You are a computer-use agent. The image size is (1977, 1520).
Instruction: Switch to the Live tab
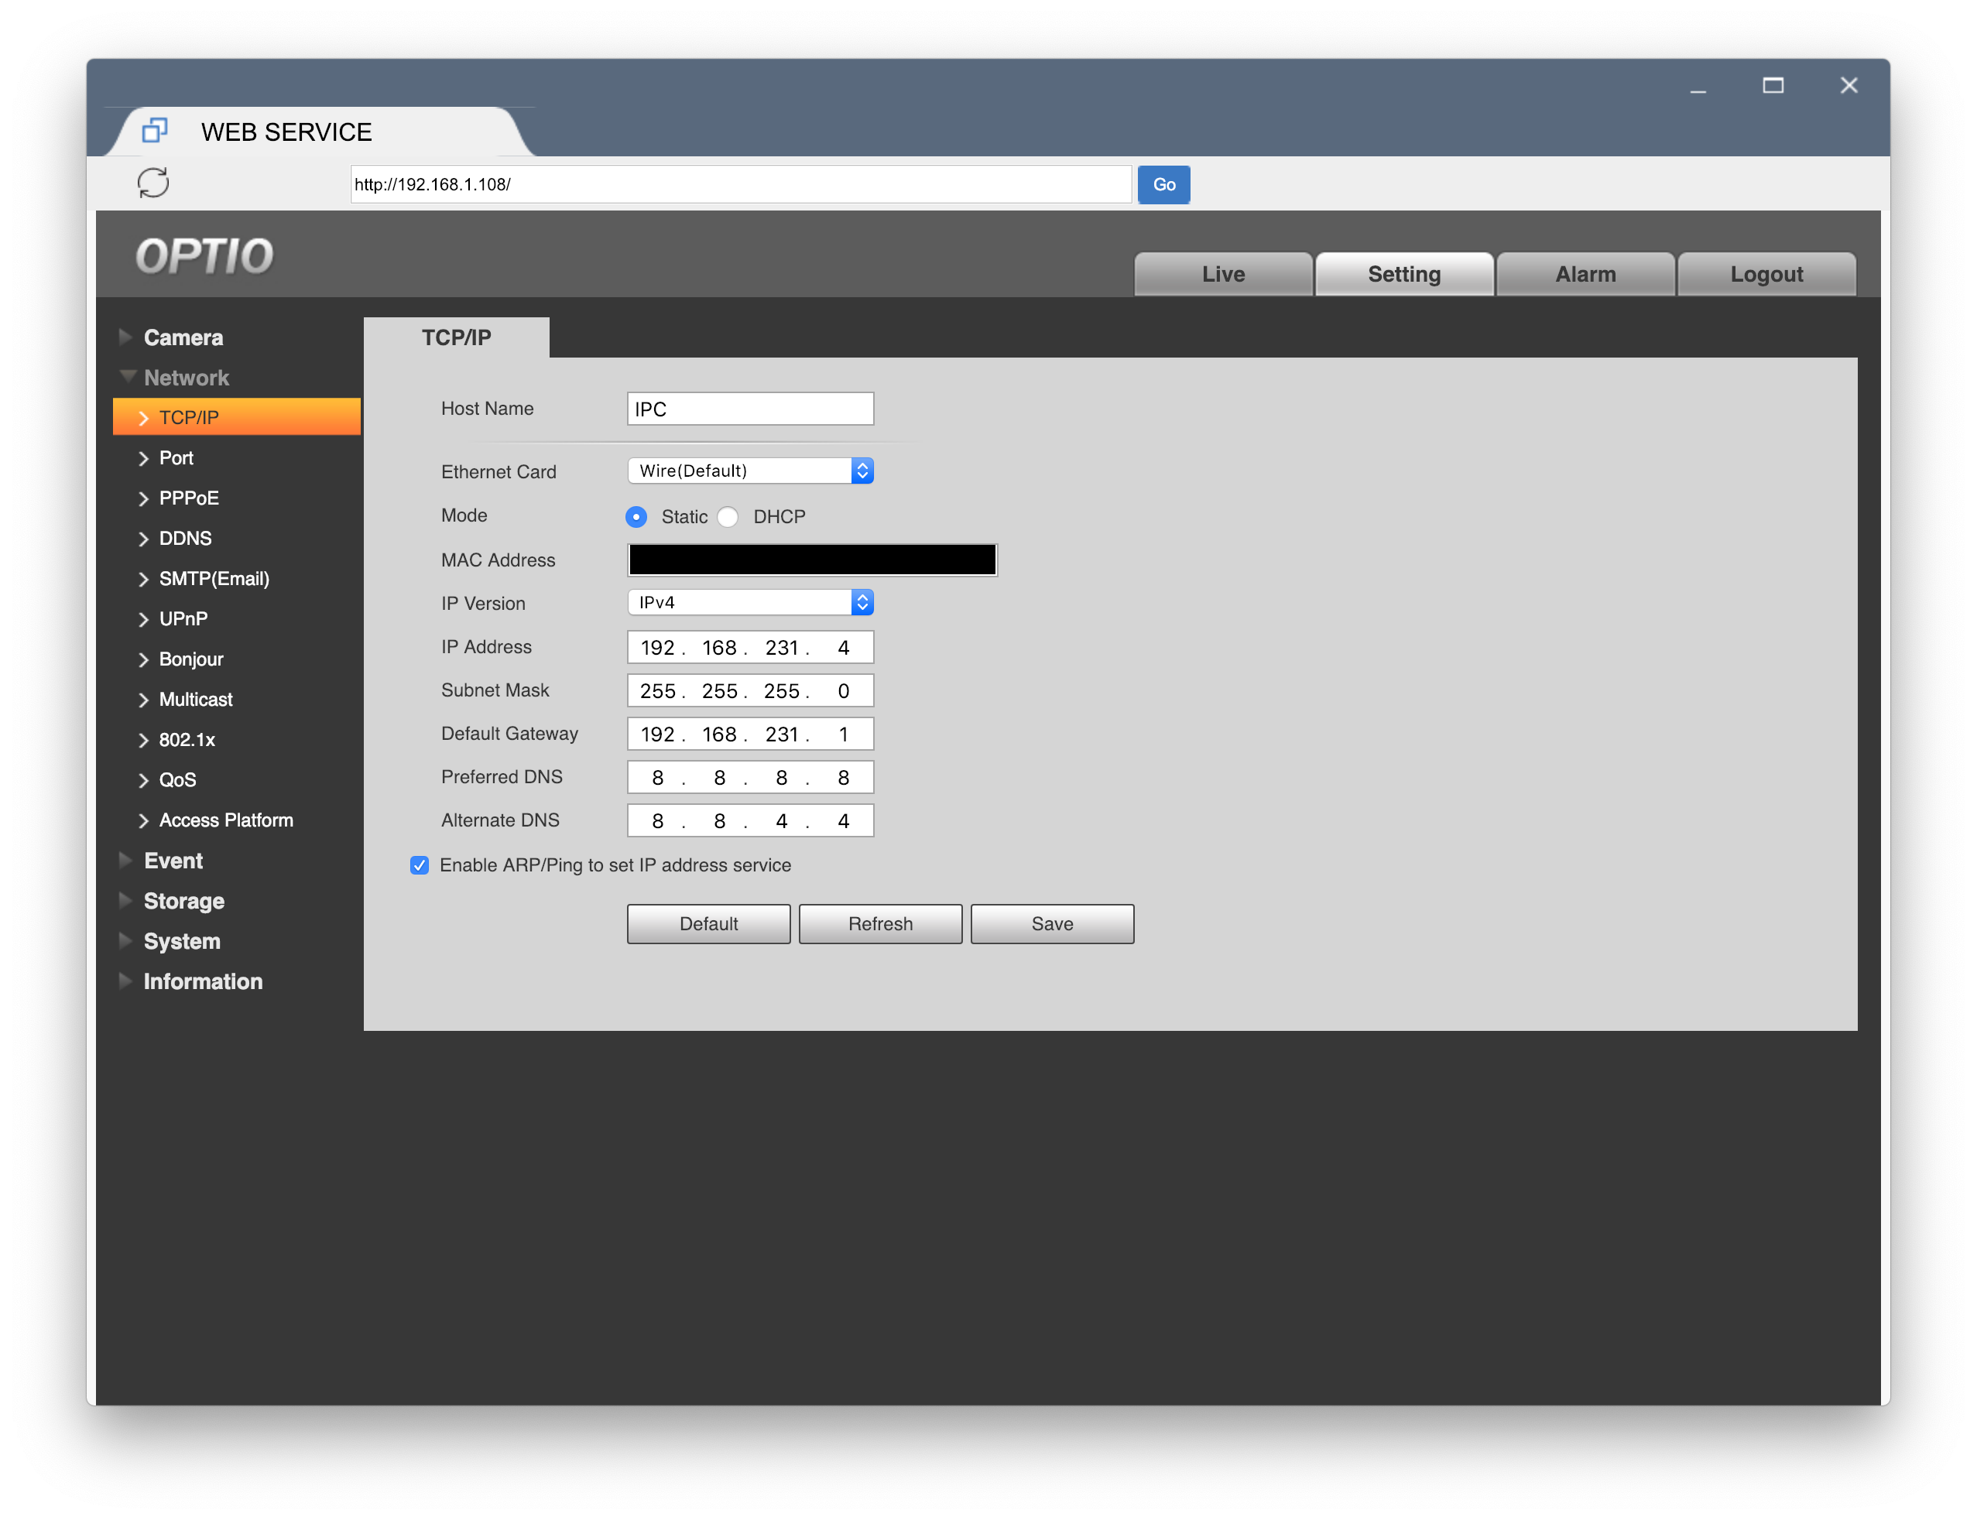coord(1222,274)
